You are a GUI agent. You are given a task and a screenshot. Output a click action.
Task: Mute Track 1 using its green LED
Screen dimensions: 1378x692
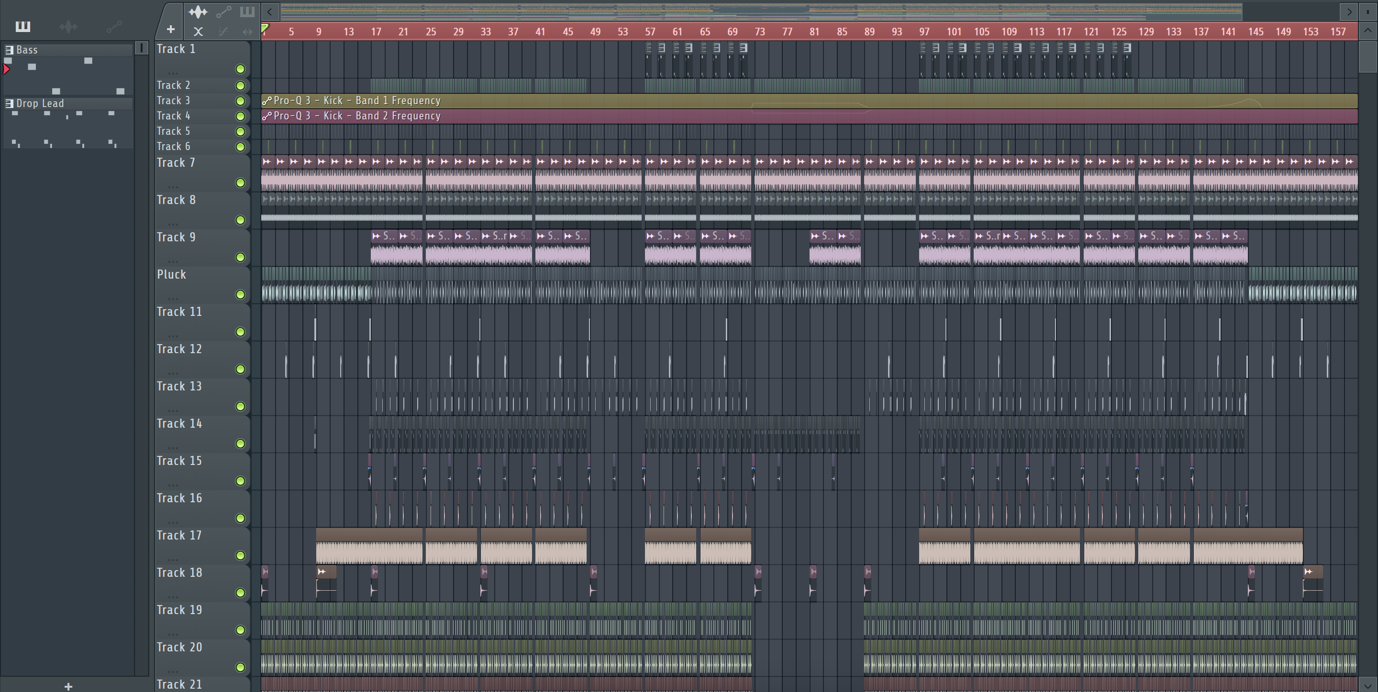click(x=240, y=69)
